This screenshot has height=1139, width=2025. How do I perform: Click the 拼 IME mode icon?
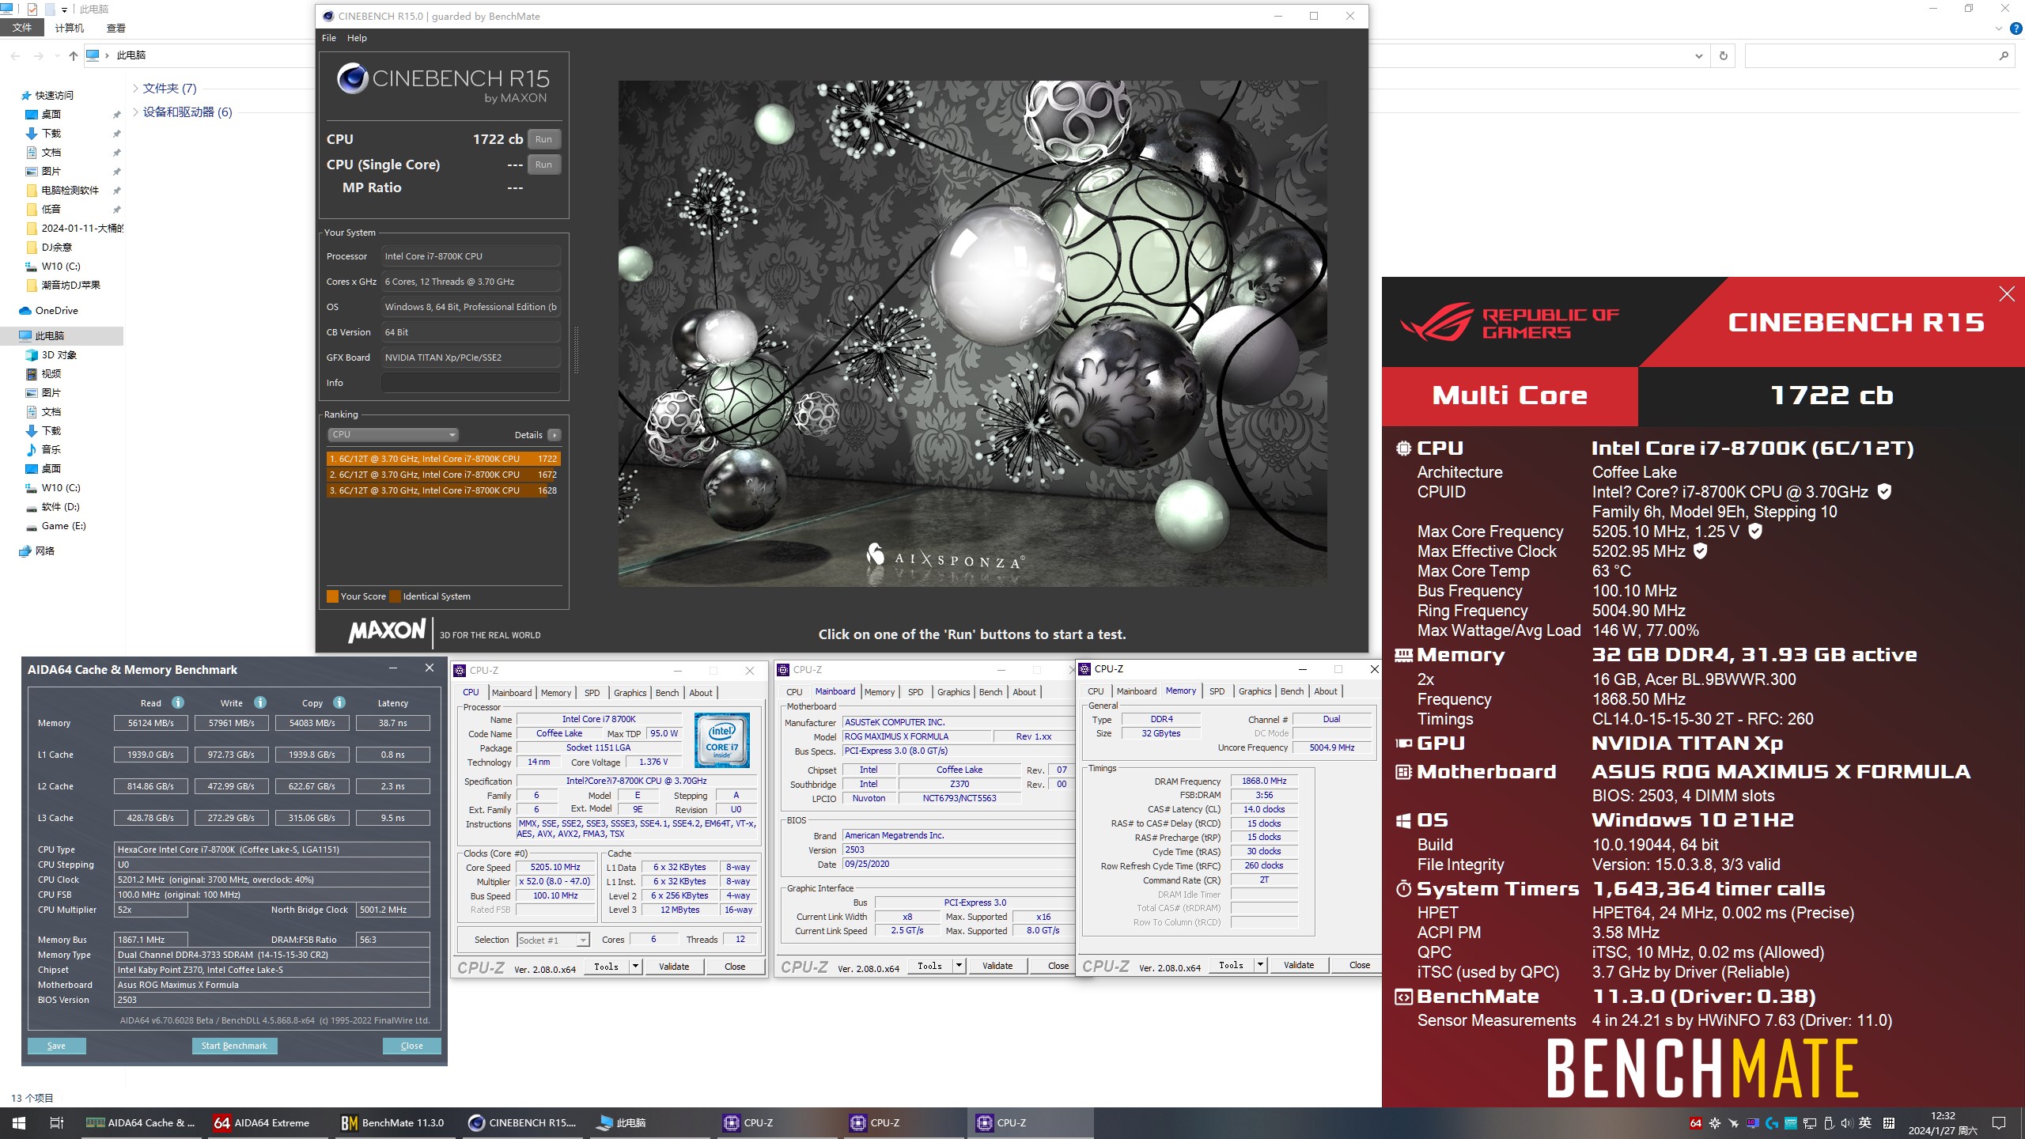1889,1123
